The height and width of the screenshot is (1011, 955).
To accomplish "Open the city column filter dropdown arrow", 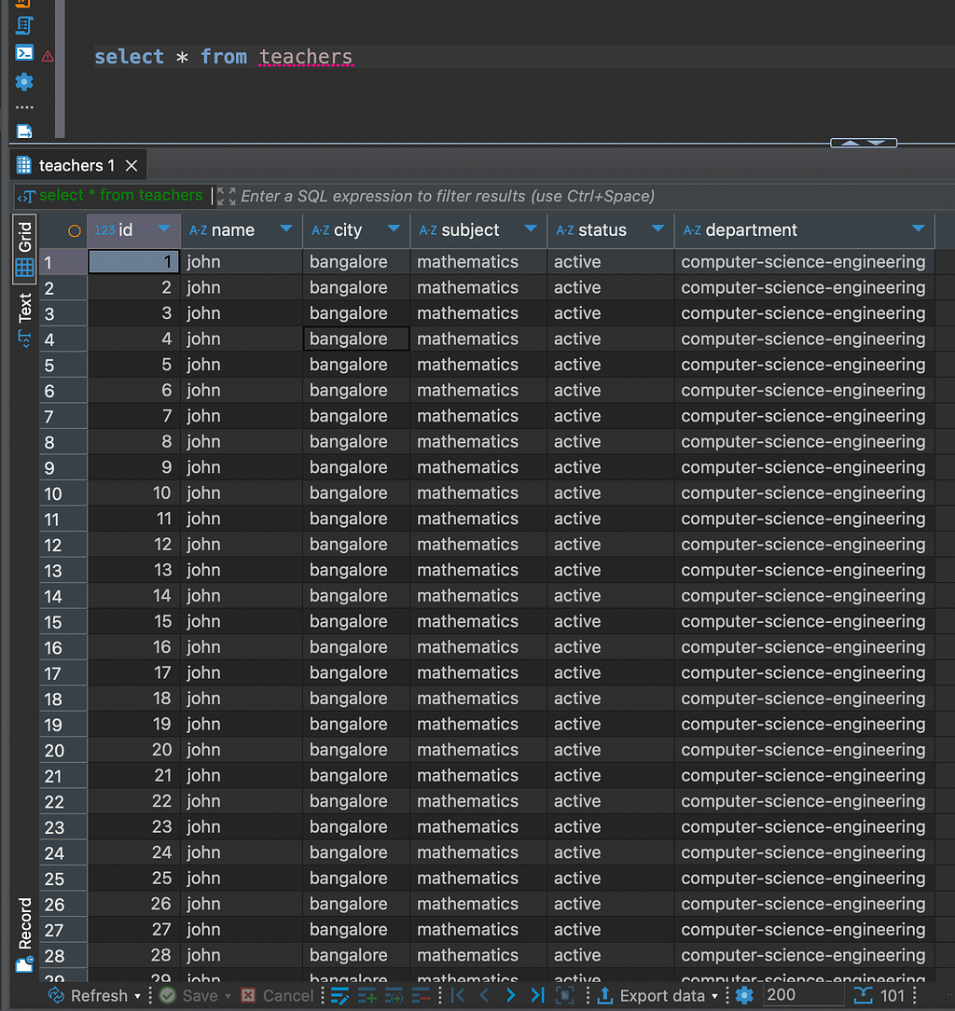I will [394, 229].
